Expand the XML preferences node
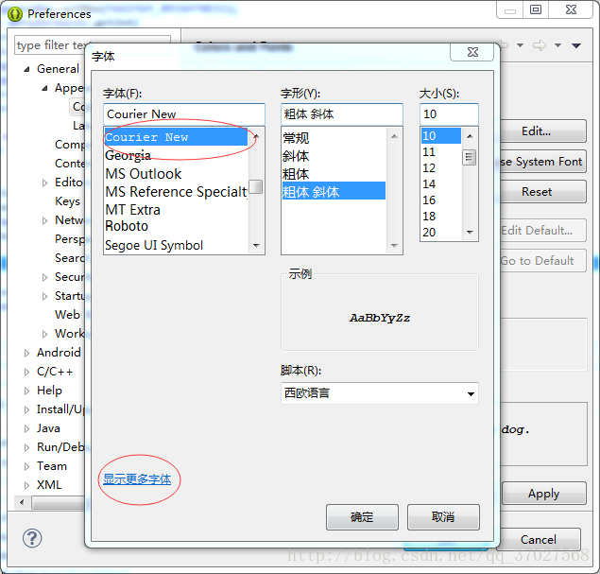Screen dimensions: 600x574 click(x=26, y=485)
